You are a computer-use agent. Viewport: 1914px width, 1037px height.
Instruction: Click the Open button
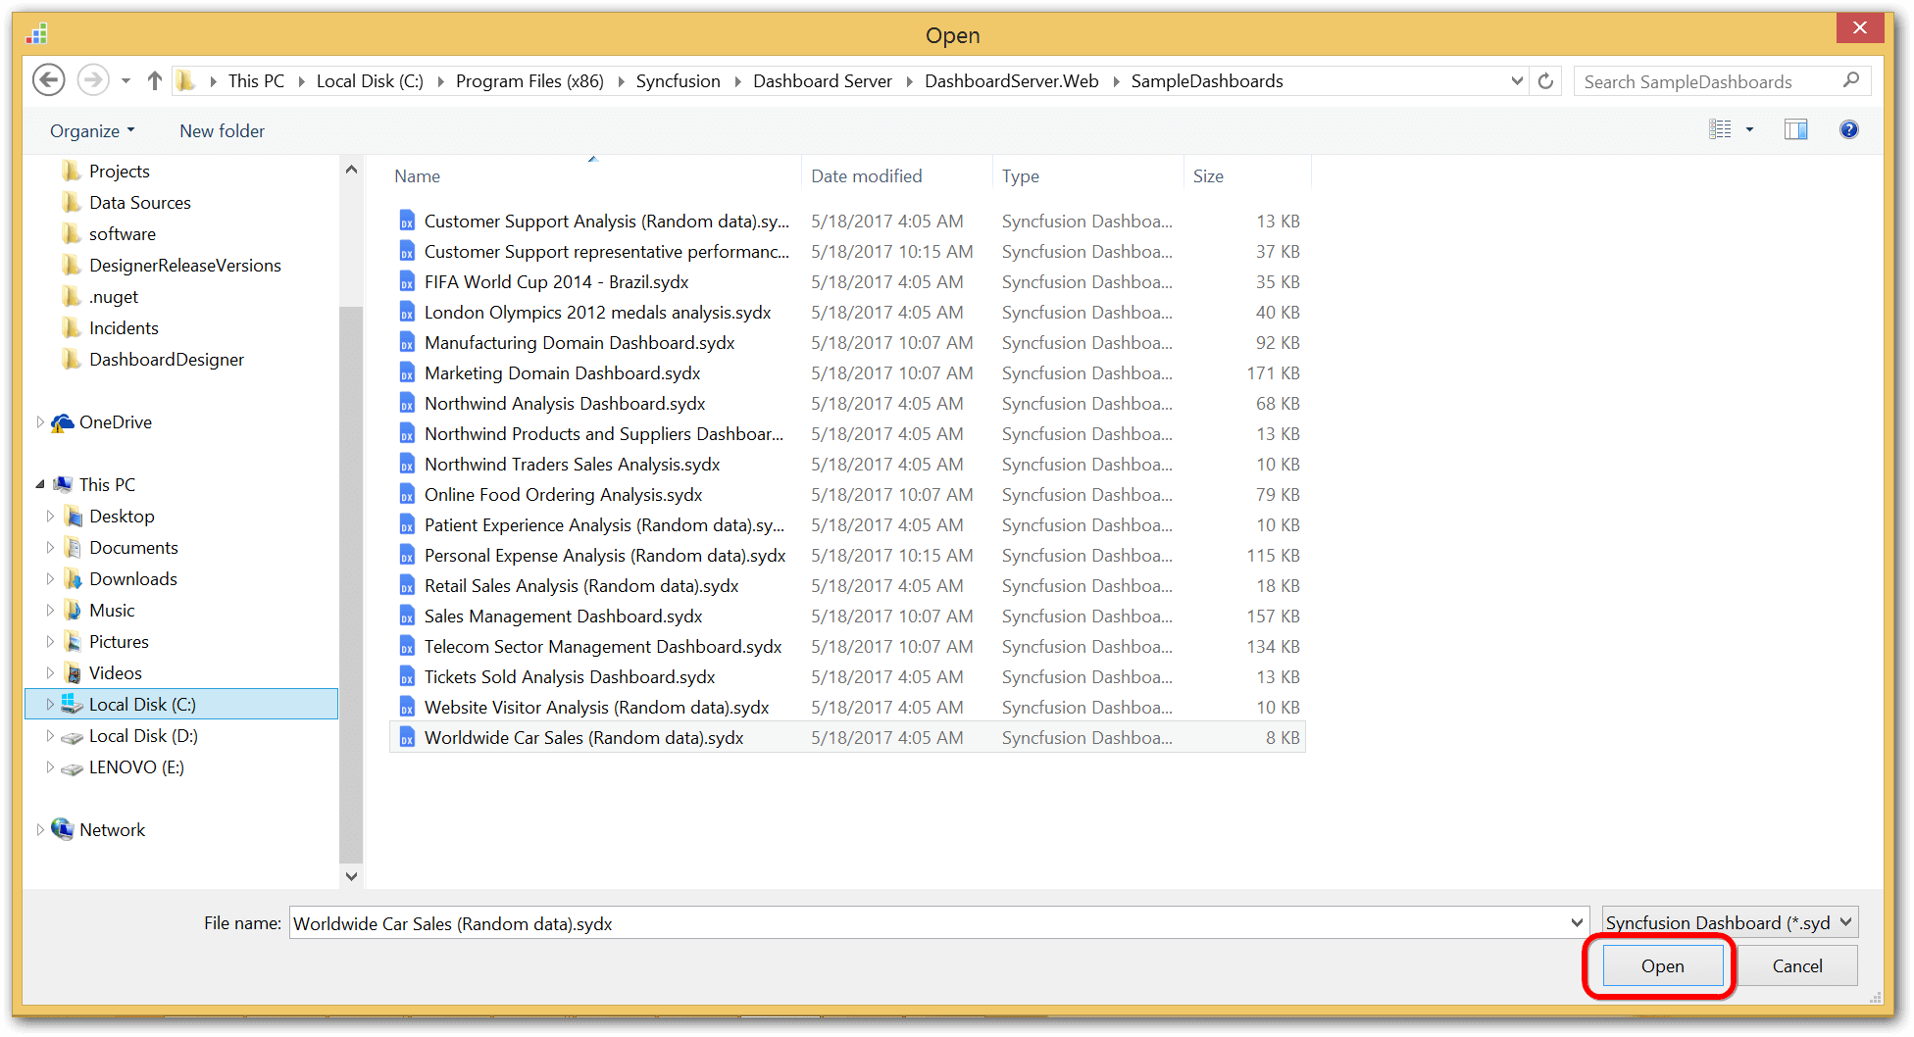click(1662, 965)
